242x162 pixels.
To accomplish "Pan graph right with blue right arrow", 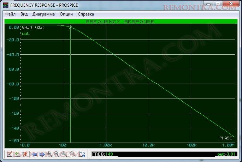I will (x=42, y=154).
